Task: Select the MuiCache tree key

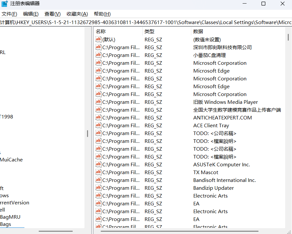Action: coord(11,160)
